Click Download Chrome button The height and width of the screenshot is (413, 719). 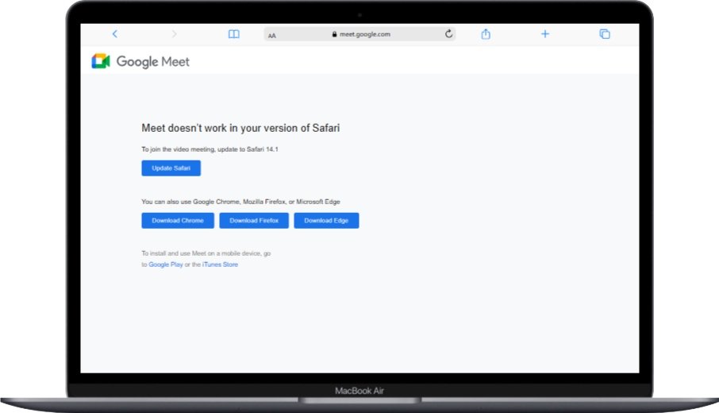pos(178,220)
